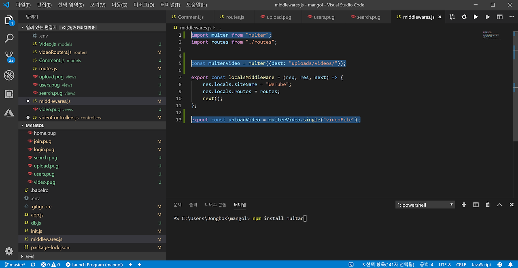Open the Azure icon in activity bar
The image size is (518, 268).
click(9, 113)
